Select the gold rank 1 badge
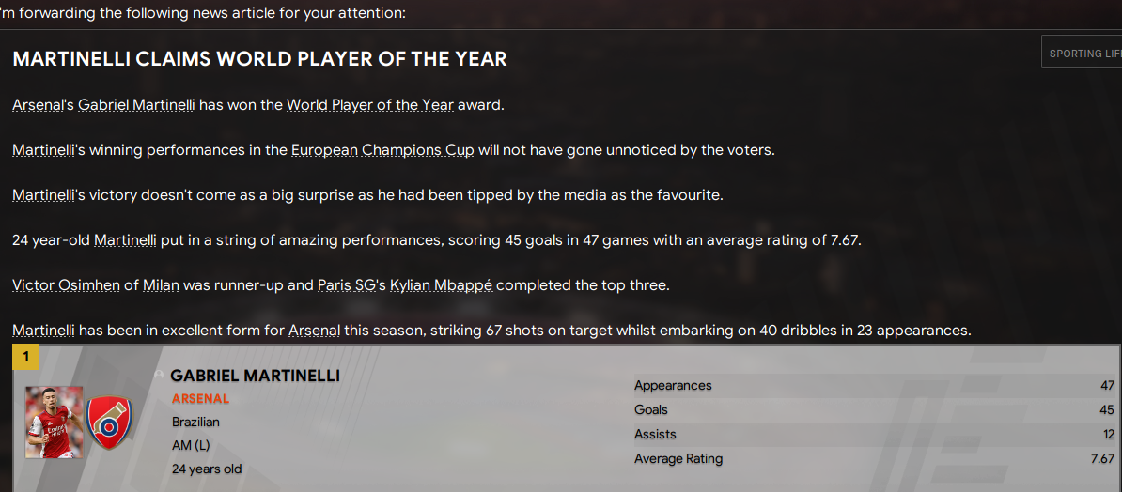Viewport: 1122px width, 492px height. (x=25, y=357)
